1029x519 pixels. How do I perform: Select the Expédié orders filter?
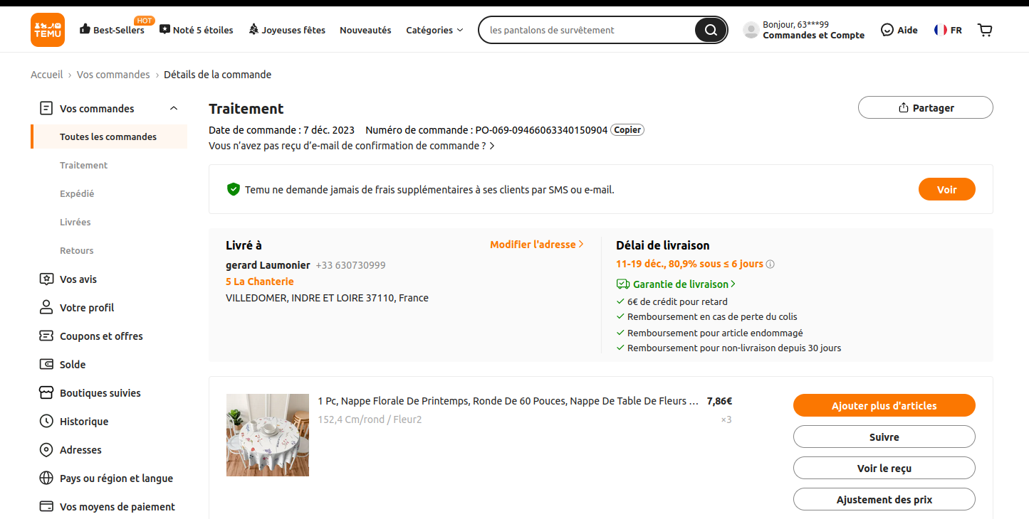[x=77, y=194]
